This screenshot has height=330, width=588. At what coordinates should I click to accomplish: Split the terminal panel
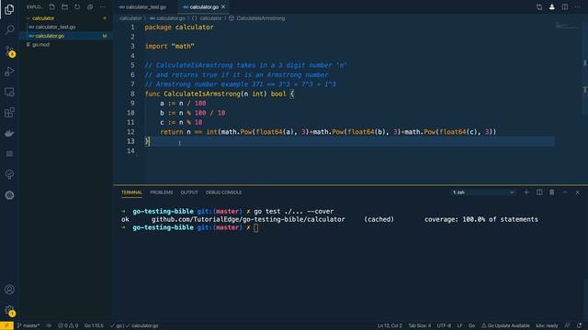(x=539, y=192)
